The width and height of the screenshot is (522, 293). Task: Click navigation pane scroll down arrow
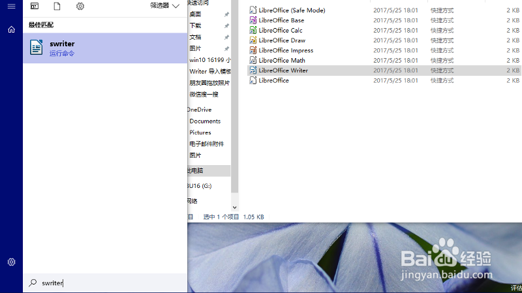234,208
